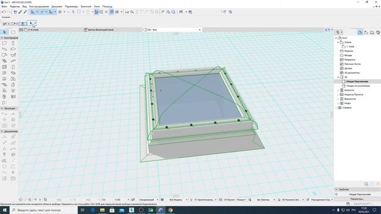Image resolution: width=381 pixels, height=214 pixels.
Task: Open the Layout Book in Navigator
Action: [x=372, y=32]
